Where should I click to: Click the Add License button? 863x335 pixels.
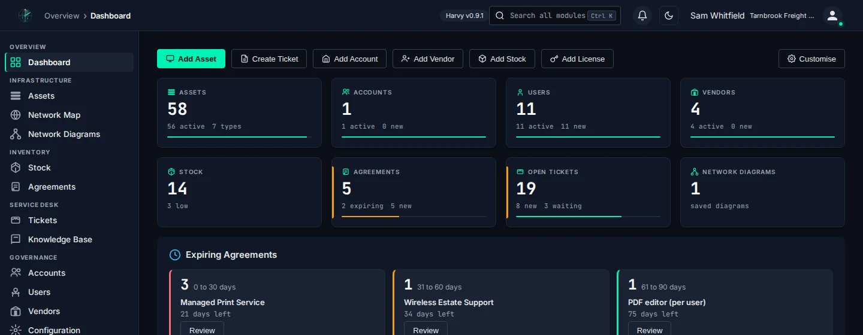pyautogui.click(x=577, y=59)
